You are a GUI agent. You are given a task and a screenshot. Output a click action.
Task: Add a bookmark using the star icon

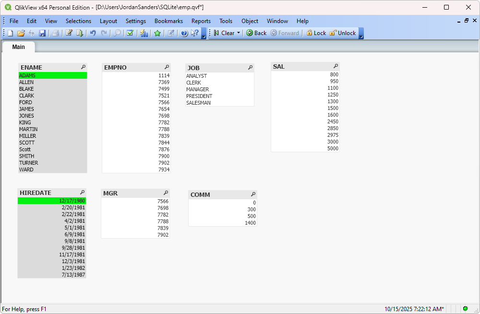coord(157,33)
